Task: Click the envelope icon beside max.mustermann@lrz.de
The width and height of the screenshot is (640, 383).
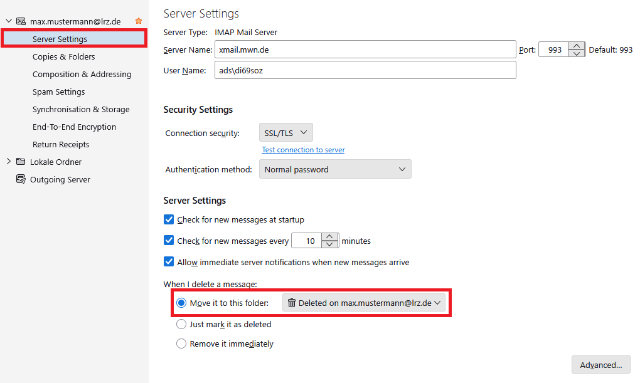Action: point(21,21)
